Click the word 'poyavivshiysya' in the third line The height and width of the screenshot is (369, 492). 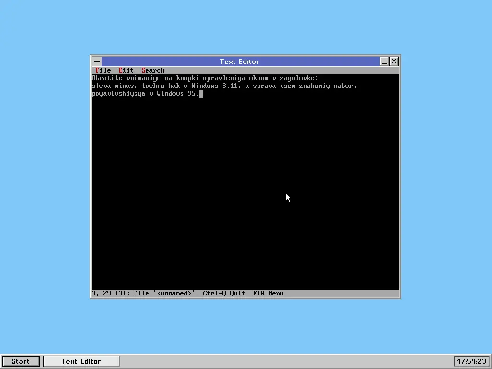click(x=118, y=94)
